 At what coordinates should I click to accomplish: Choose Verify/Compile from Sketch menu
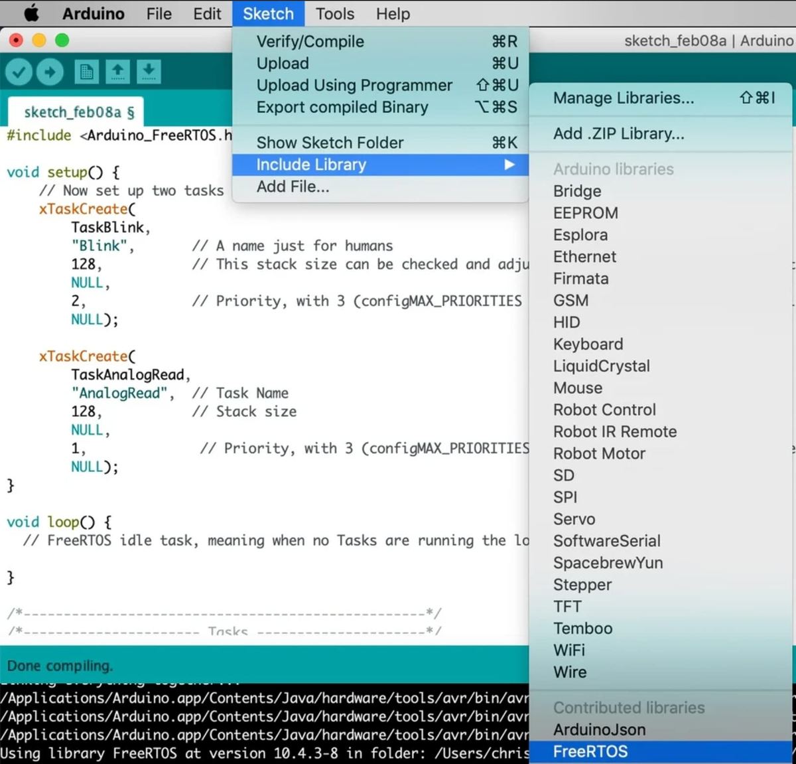(x=381, y=41)
